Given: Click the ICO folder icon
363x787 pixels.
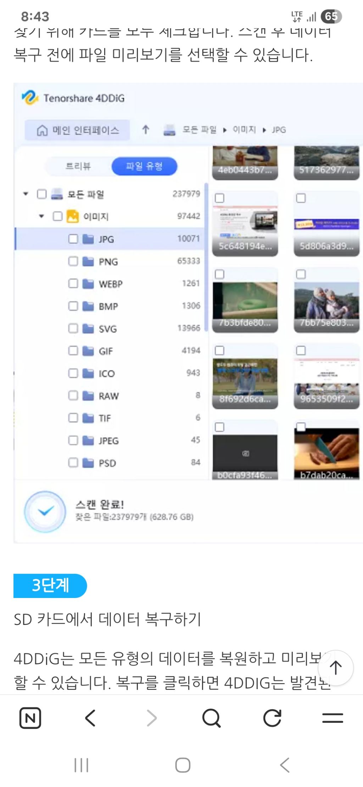Looking at the screenshot, I should tap(88, 373).
